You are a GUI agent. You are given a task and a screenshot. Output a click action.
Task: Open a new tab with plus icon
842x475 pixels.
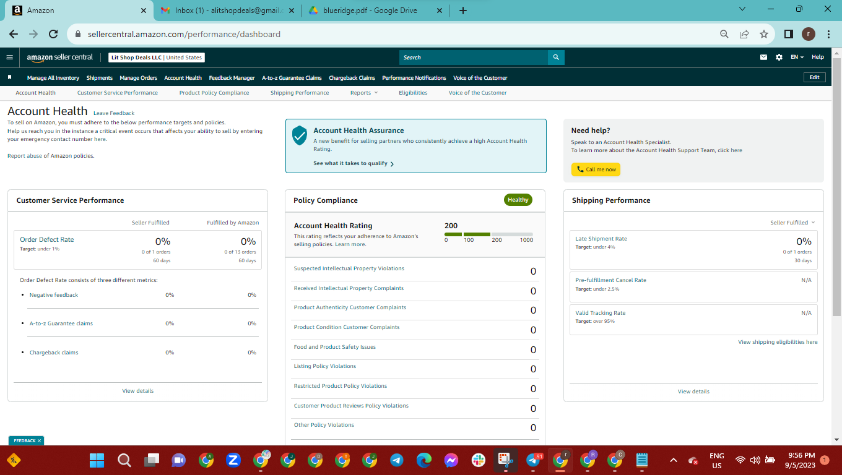[x=463, y=11]
